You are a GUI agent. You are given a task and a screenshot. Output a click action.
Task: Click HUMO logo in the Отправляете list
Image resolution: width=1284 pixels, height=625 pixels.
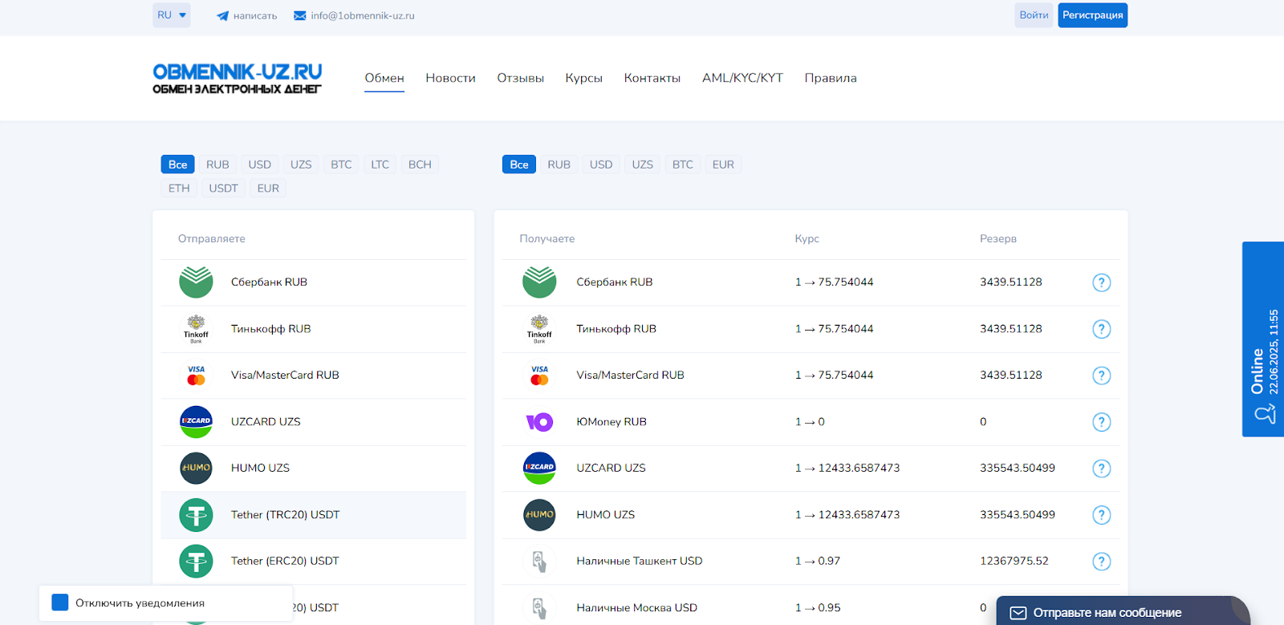tap(196, 469)
